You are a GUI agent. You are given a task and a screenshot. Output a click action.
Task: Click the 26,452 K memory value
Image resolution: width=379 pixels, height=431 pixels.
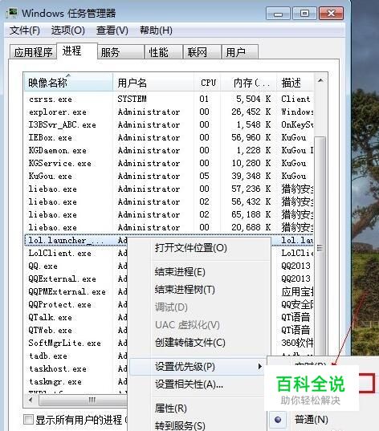click(251, 112)
